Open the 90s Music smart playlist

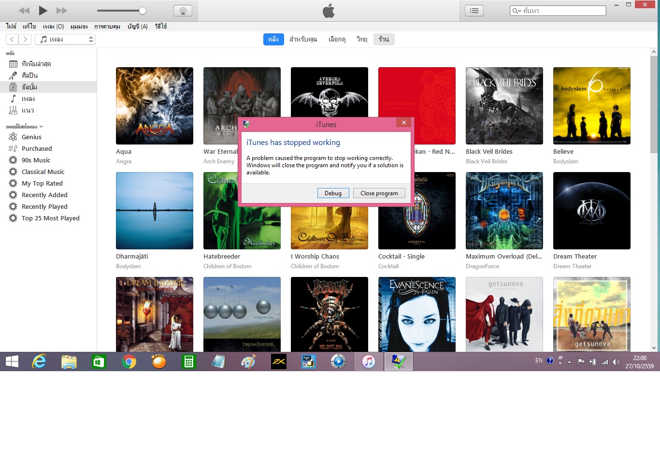pyautogui.click(x=36, y=160)
